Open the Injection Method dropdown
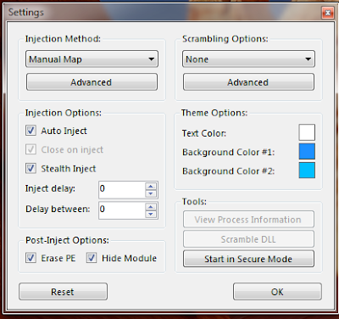The image size is (339, 319). point(92,59)
